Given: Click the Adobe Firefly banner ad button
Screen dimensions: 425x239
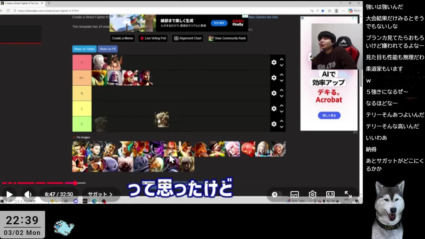Looking at the screenshot, I should tap(219, 23).
